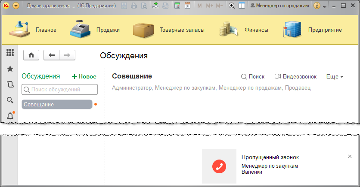The width and height of the screenshot is (360, 187).
Task: Start a Видеозвонок video call
Action: click(296, 77)
